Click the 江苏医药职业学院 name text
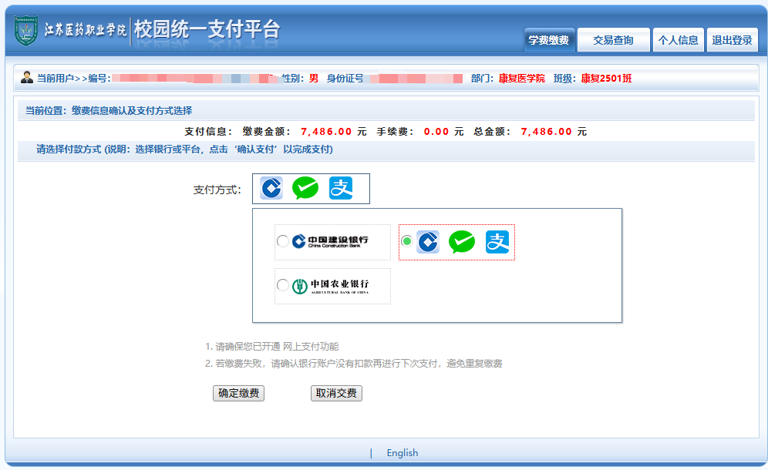Image resolution: width=768 pixels, height=470 pixels. pos(86,30)
